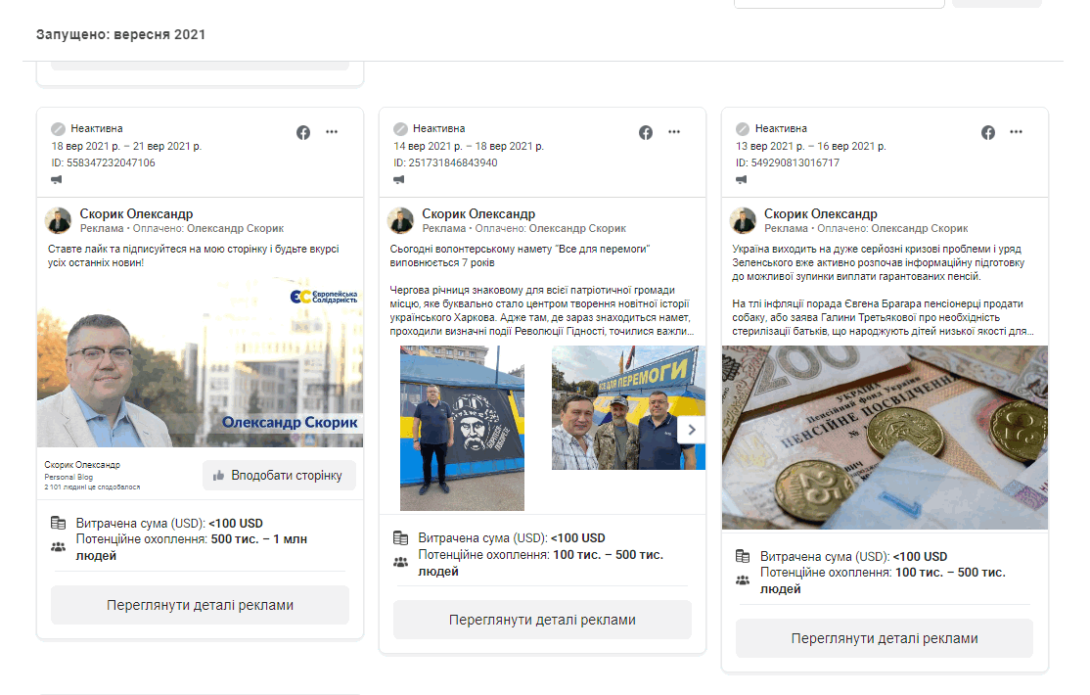The height and width of the screenshot is (695, 1090).
Task: Open ad details for first ad card
Action: (200, 605)
